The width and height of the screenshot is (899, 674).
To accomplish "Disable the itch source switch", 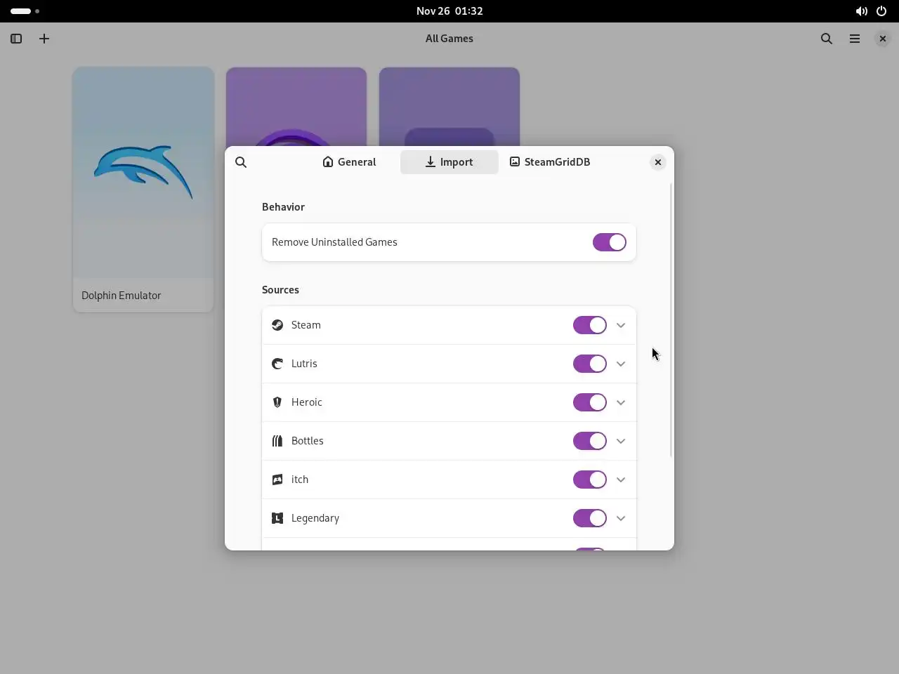I will [x=590, y=480].
